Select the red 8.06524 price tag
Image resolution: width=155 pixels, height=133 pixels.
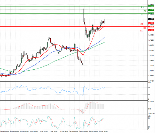pos(151,23)
